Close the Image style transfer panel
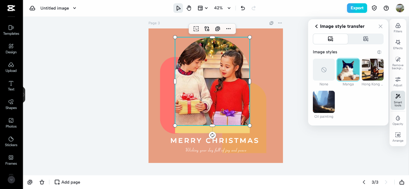Viewport: 409px width, 189px height. [380, 26]
